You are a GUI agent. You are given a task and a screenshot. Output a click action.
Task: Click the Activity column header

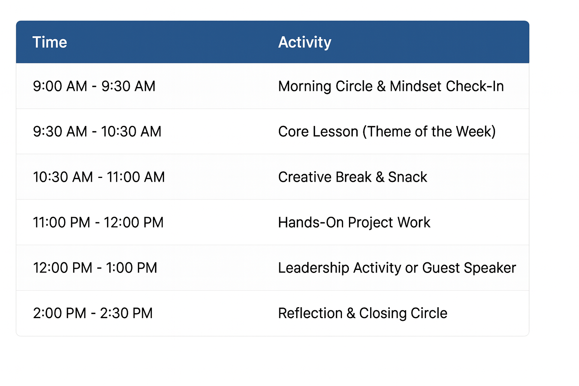pos(305,42)
